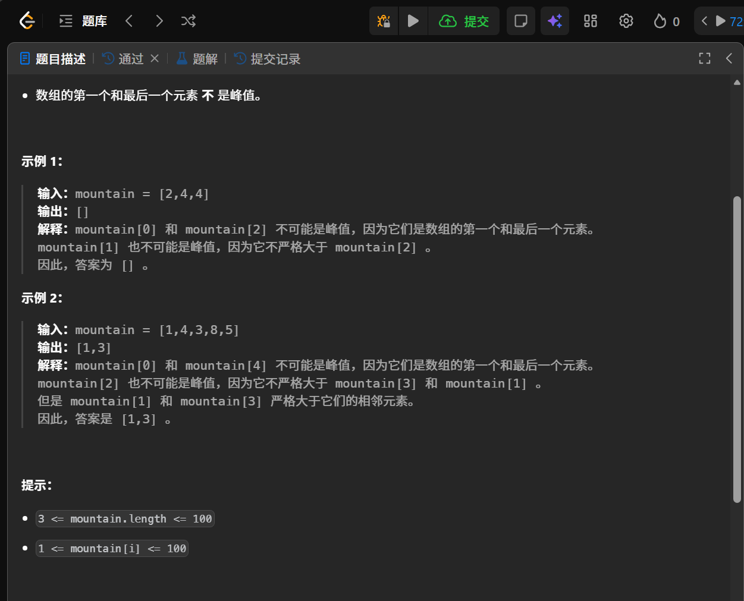744x601 pixels.
Task: Click the line 但是 mountain[1] 和 mountain[3]
Action: (226, 401)
